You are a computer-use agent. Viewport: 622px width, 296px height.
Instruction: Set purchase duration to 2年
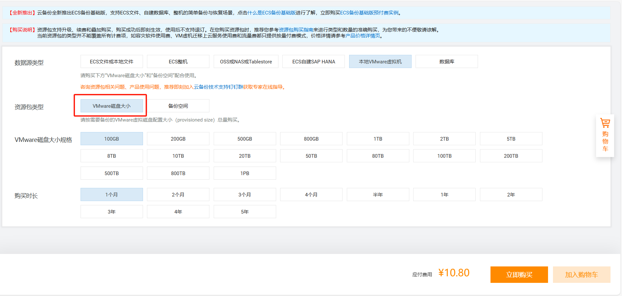pos(511,194)
